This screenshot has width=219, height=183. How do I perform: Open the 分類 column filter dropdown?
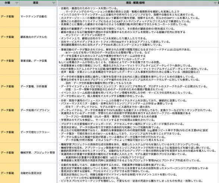point(17,3)
